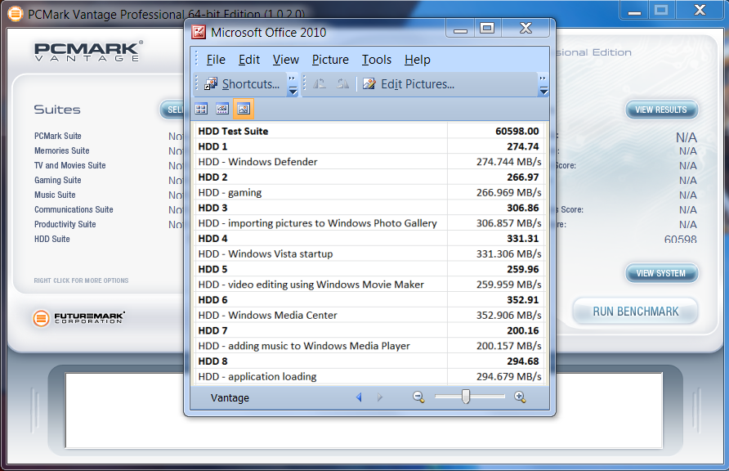Expand Shortcuts toolbar options arrow

[293, 85]
